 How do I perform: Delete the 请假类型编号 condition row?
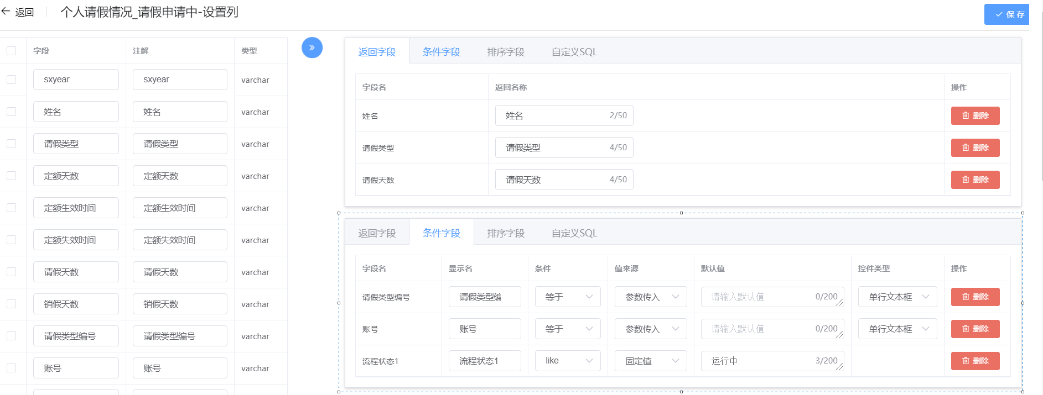(974, 297)
